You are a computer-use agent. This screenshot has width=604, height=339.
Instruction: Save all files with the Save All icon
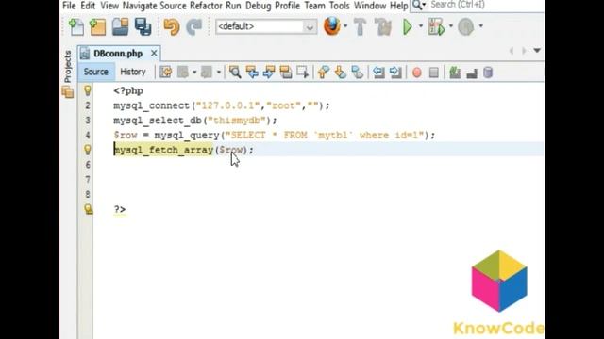coord(143,27)
